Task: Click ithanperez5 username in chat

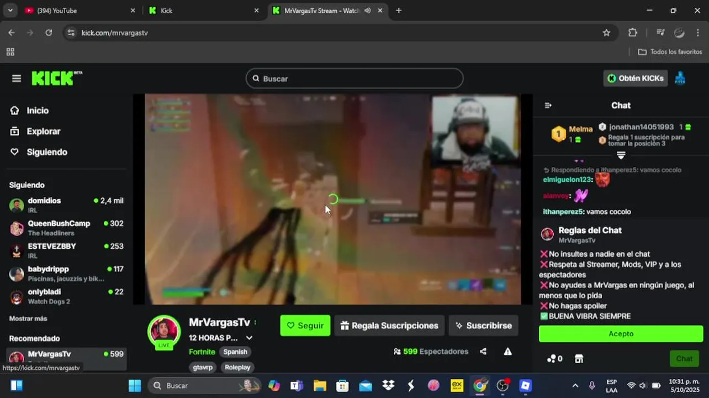Action: coord(563,212)
